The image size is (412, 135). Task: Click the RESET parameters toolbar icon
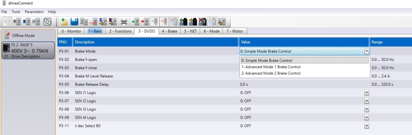tap(94, 22)
